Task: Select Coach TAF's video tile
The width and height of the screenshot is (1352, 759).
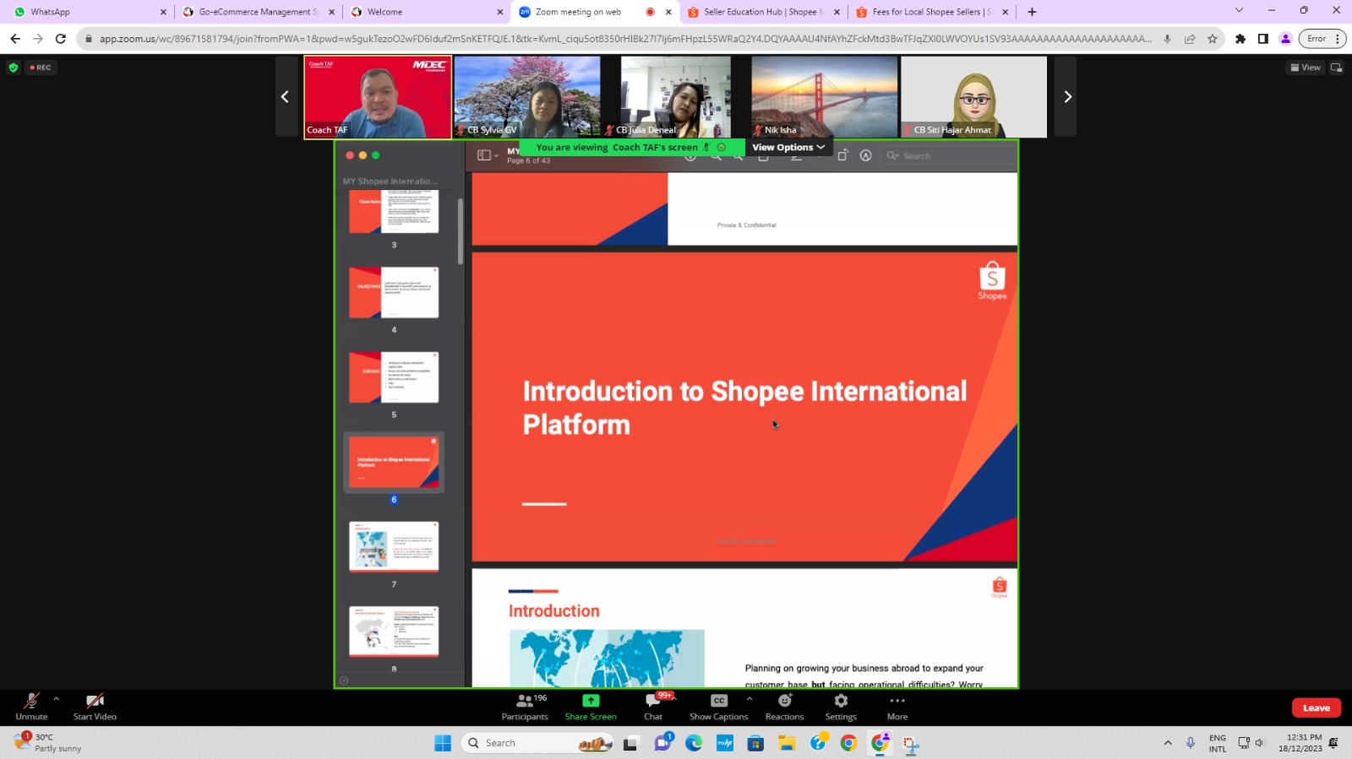Action: tap(378, 97)
